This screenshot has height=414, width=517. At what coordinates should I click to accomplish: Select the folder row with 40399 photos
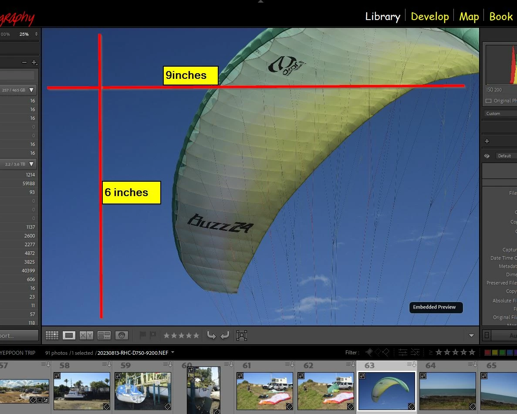pyautogui.click(x=19, y=271)
